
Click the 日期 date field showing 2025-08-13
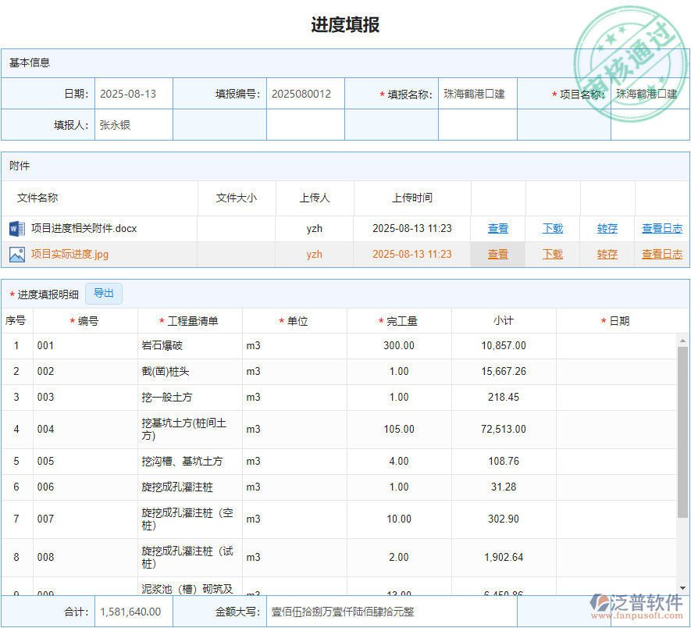pyautogui.click(x=133, y=94)
